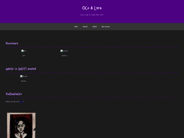Screen dimensions: 184x138
Task: Reveal stats via the Charles name caption
Action: point(64,56)
